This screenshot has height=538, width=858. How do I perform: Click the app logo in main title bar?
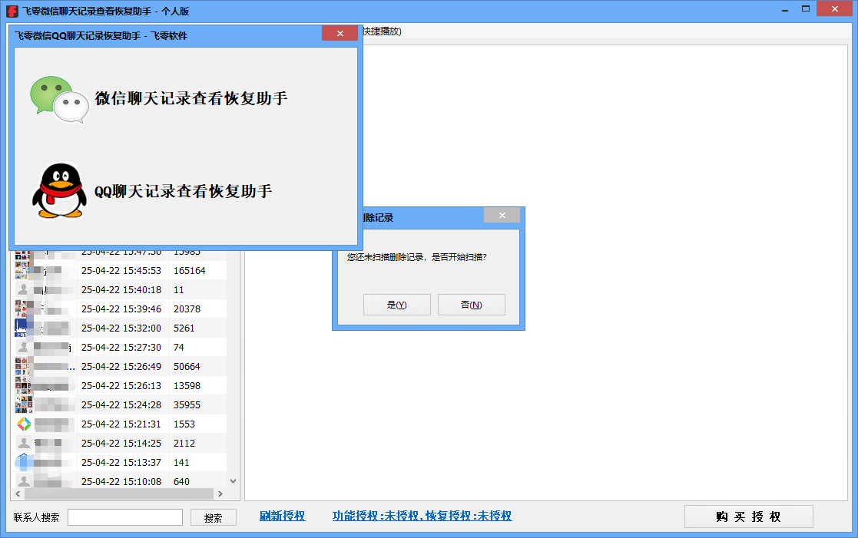coord(12,11)
